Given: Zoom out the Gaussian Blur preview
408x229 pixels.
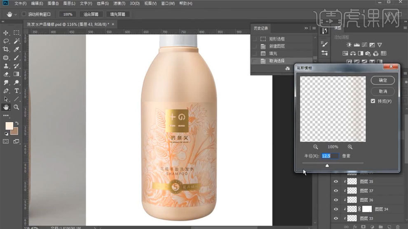Looking at the screenshot, I should (315, 147).
